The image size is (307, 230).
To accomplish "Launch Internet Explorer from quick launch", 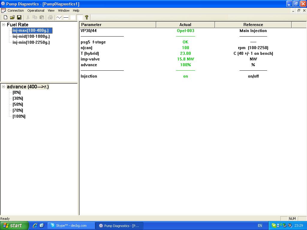I will (x=35, y=226).
